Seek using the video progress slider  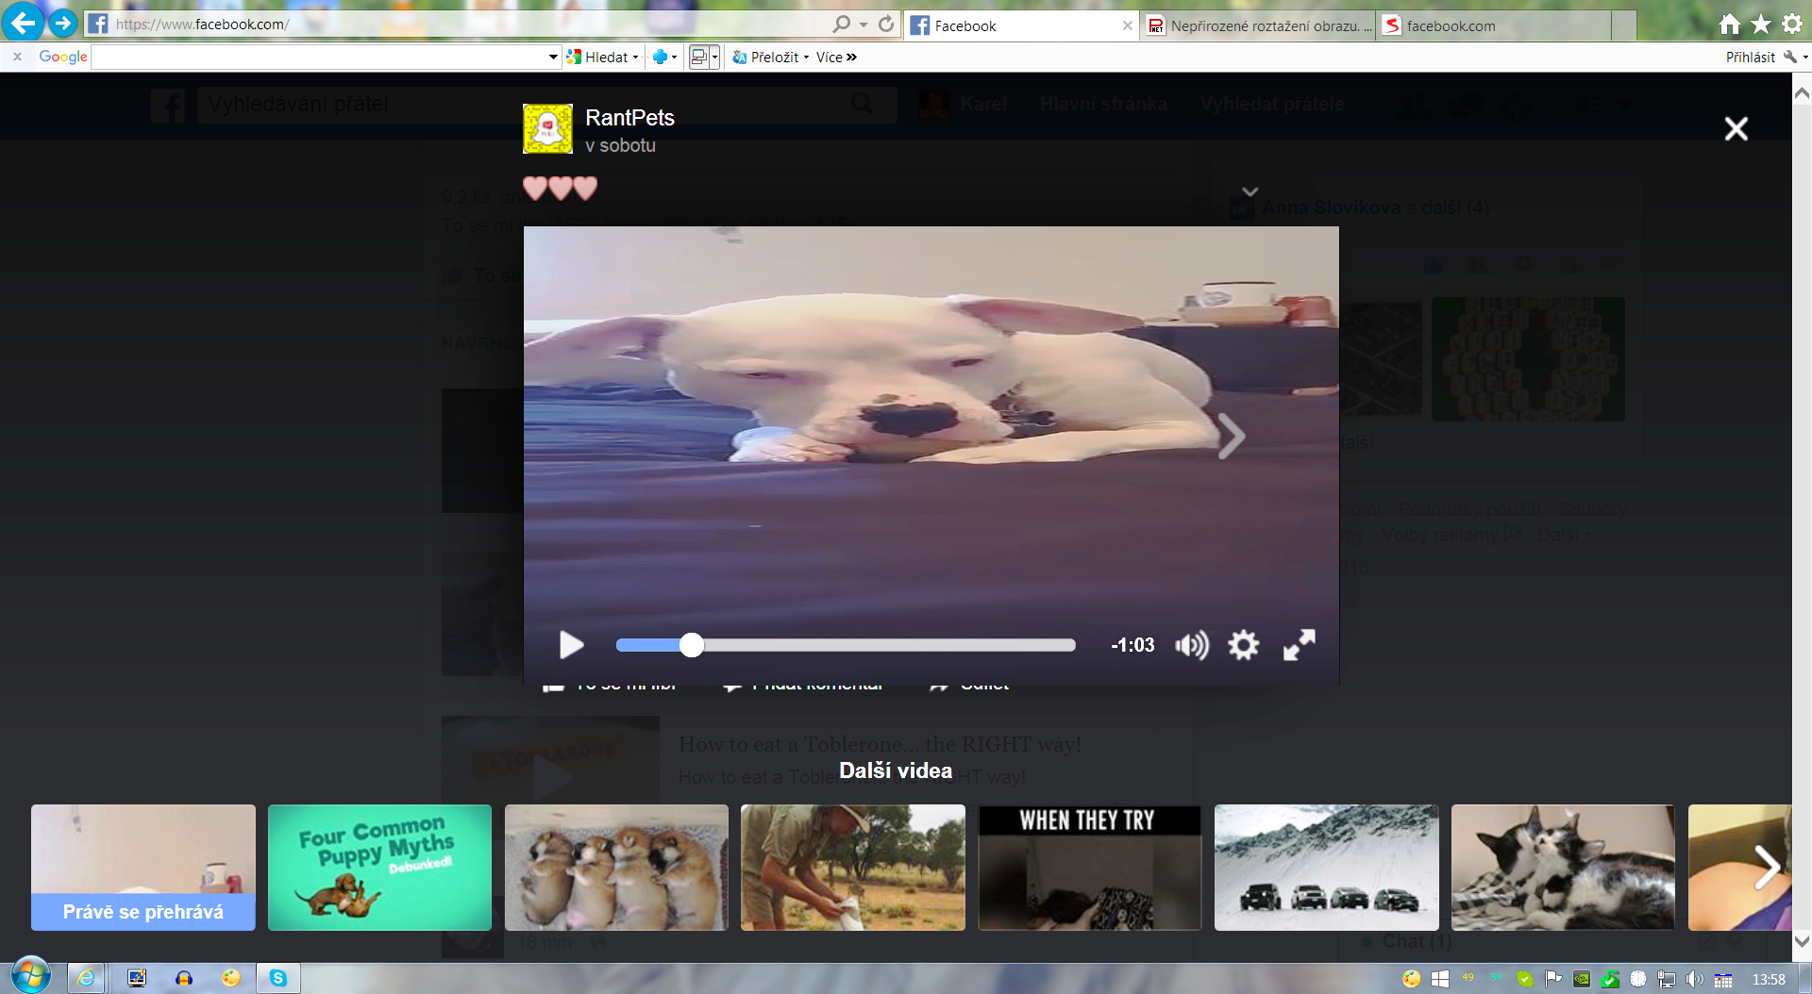pyautogui.click(x=846, y=645)
